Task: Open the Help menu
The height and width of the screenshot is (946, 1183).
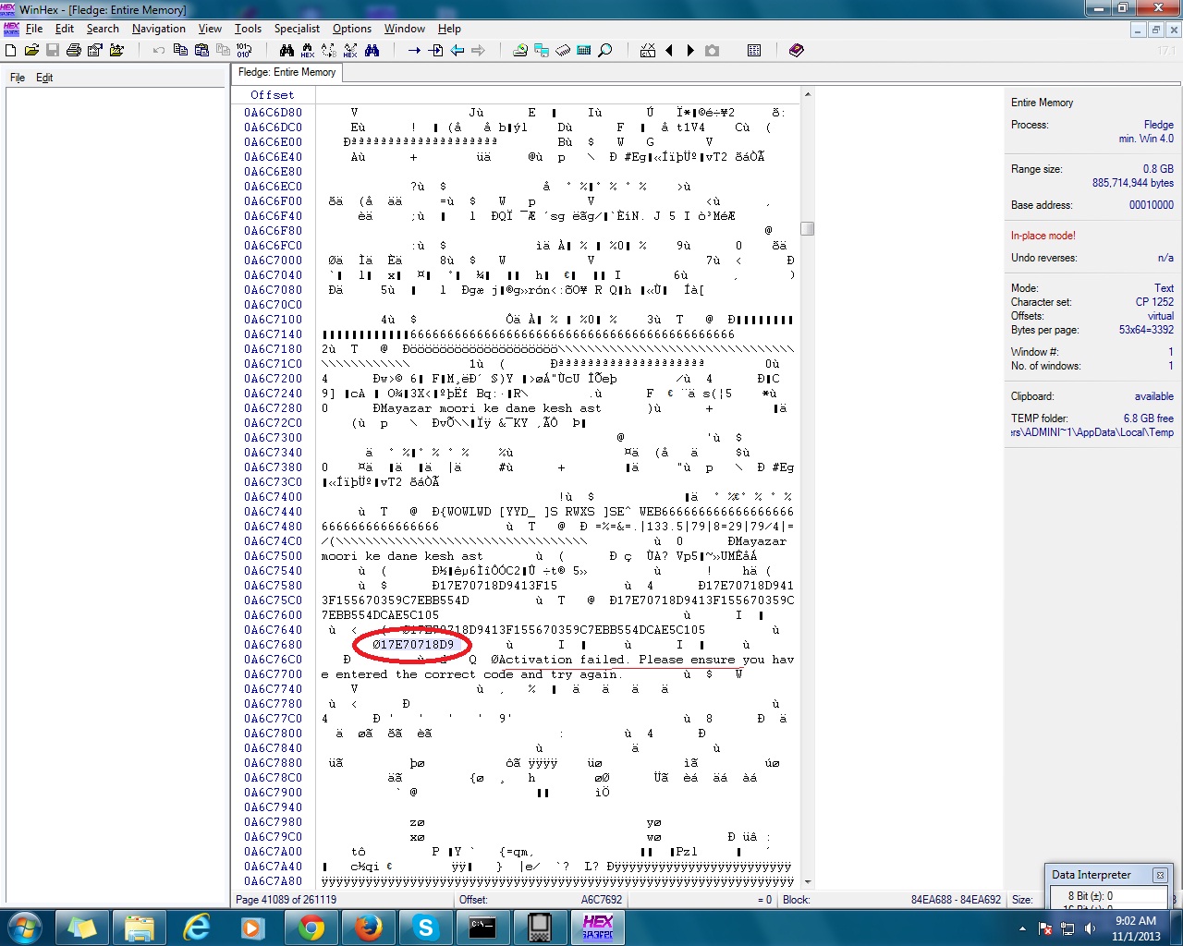Action: [449, 29]
